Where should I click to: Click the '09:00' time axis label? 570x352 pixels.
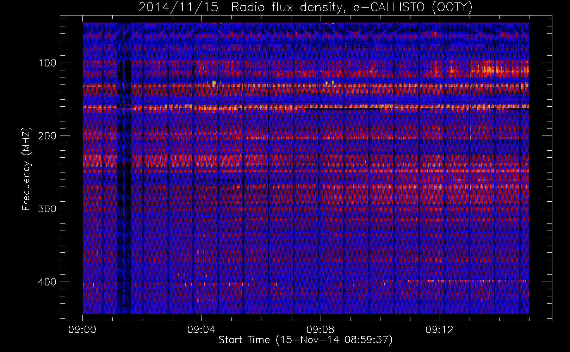pos(82,330)
